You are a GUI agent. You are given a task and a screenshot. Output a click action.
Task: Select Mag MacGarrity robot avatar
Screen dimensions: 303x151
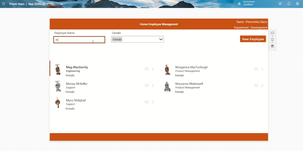[58, 69]
